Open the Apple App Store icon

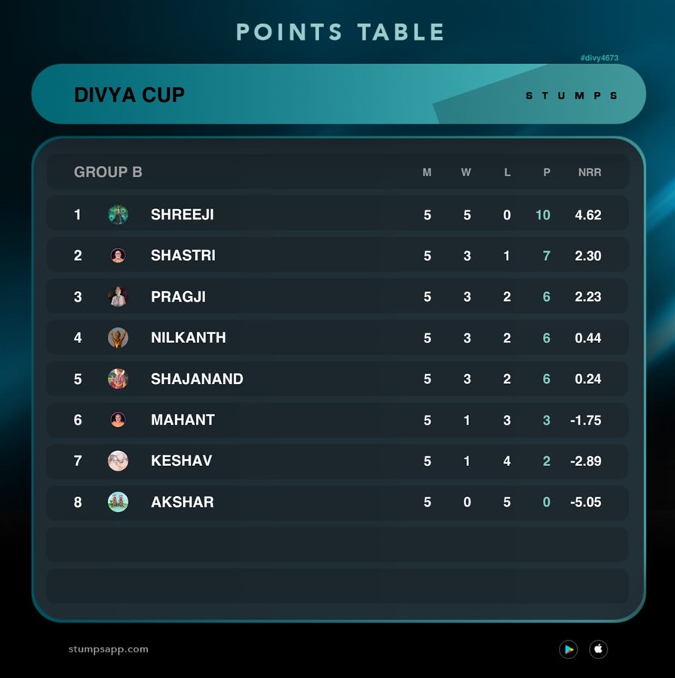tap(599, 649)
